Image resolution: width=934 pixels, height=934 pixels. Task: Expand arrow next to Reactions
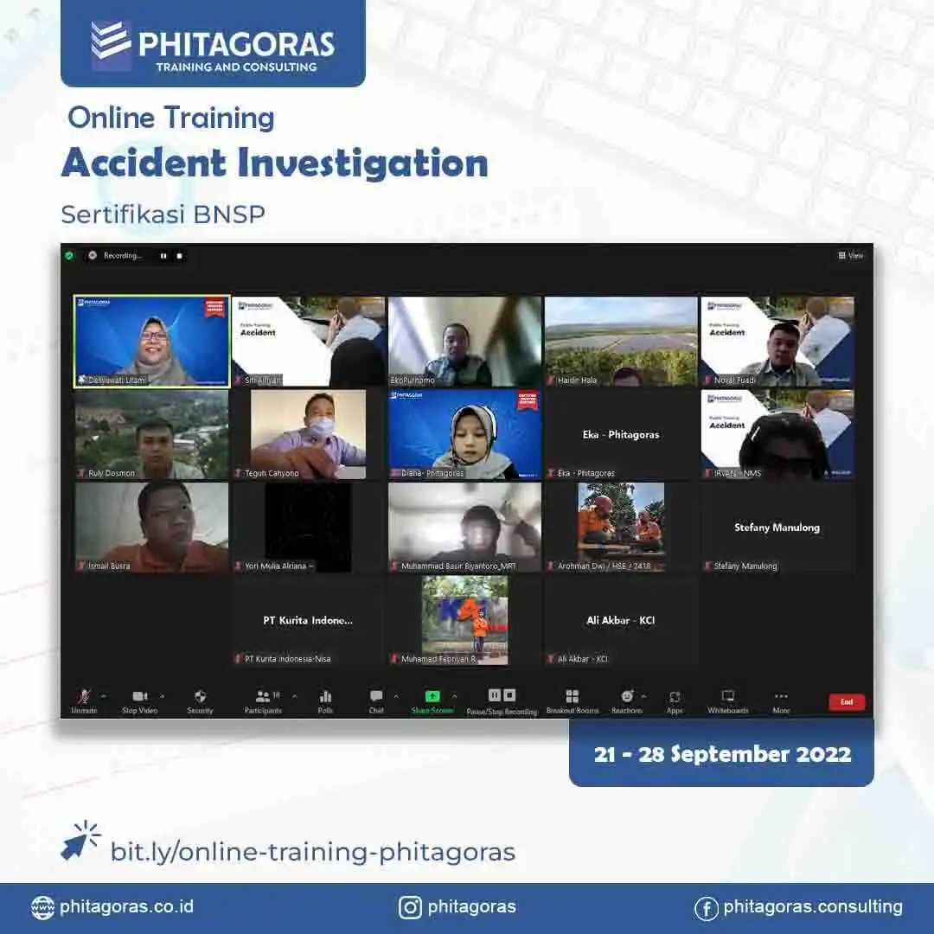tap(644, 695)
